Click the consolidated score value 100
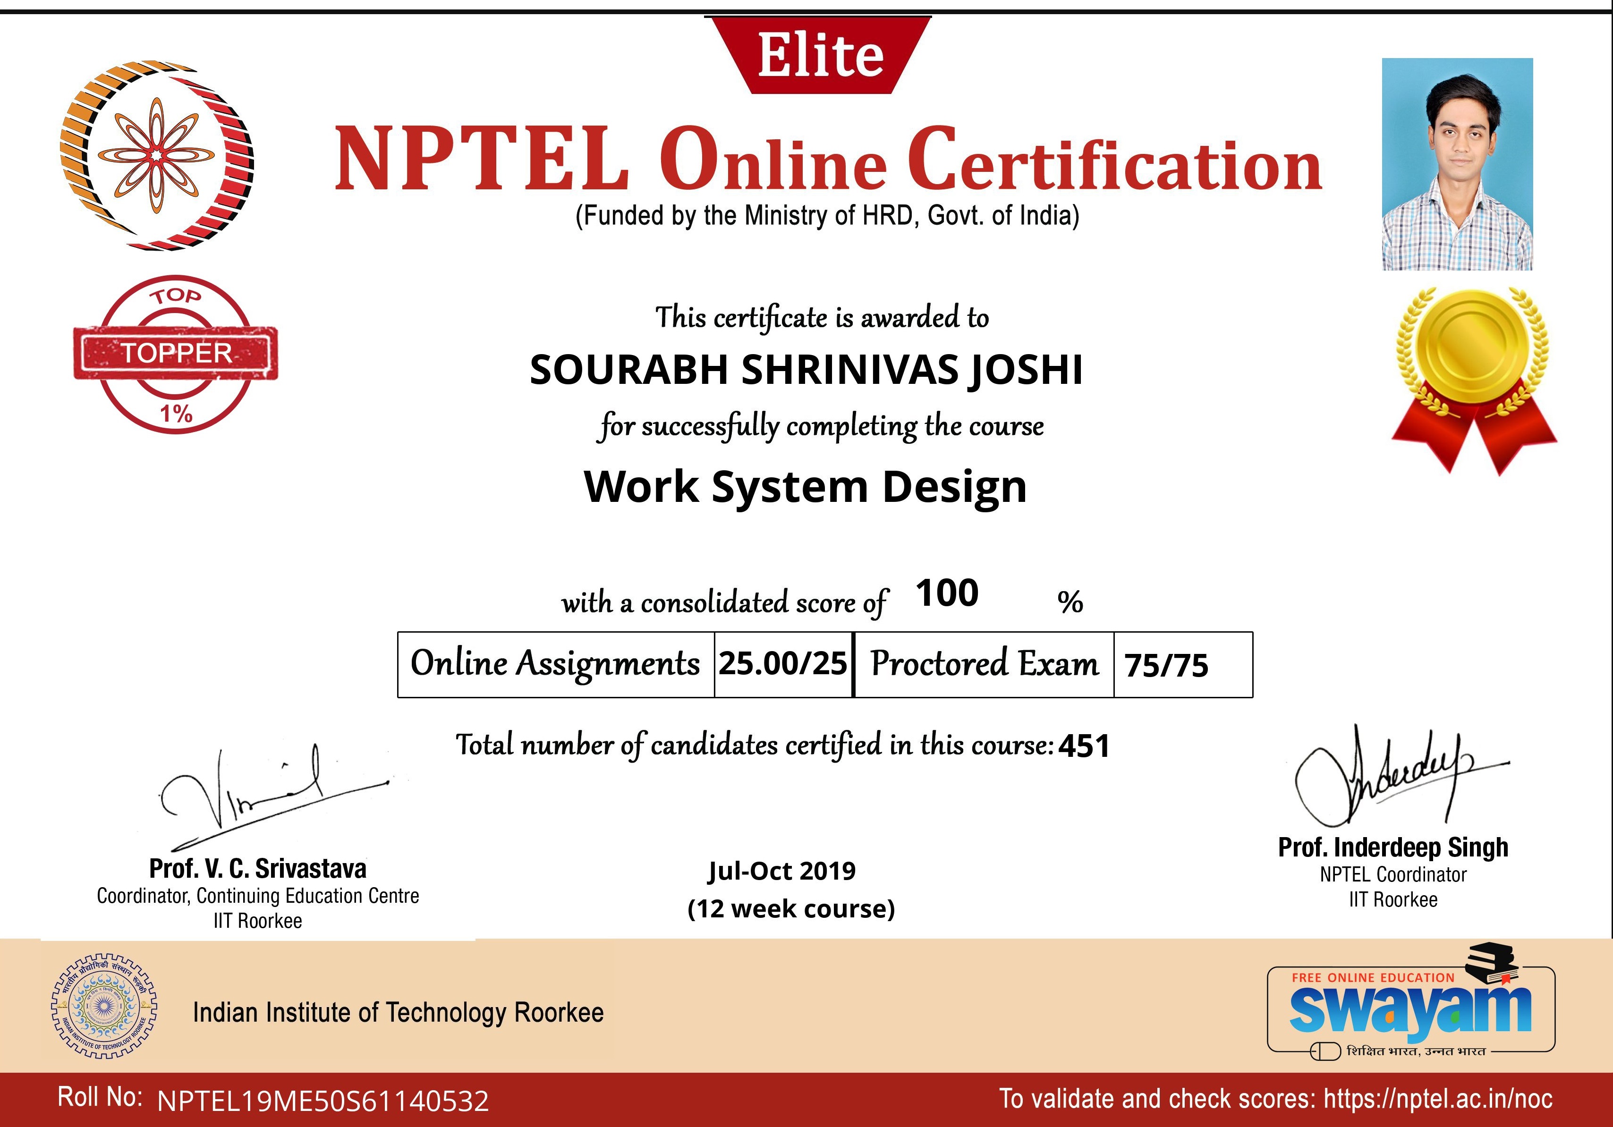This screenshot has height=1127, width=1613. coord(946,593)
